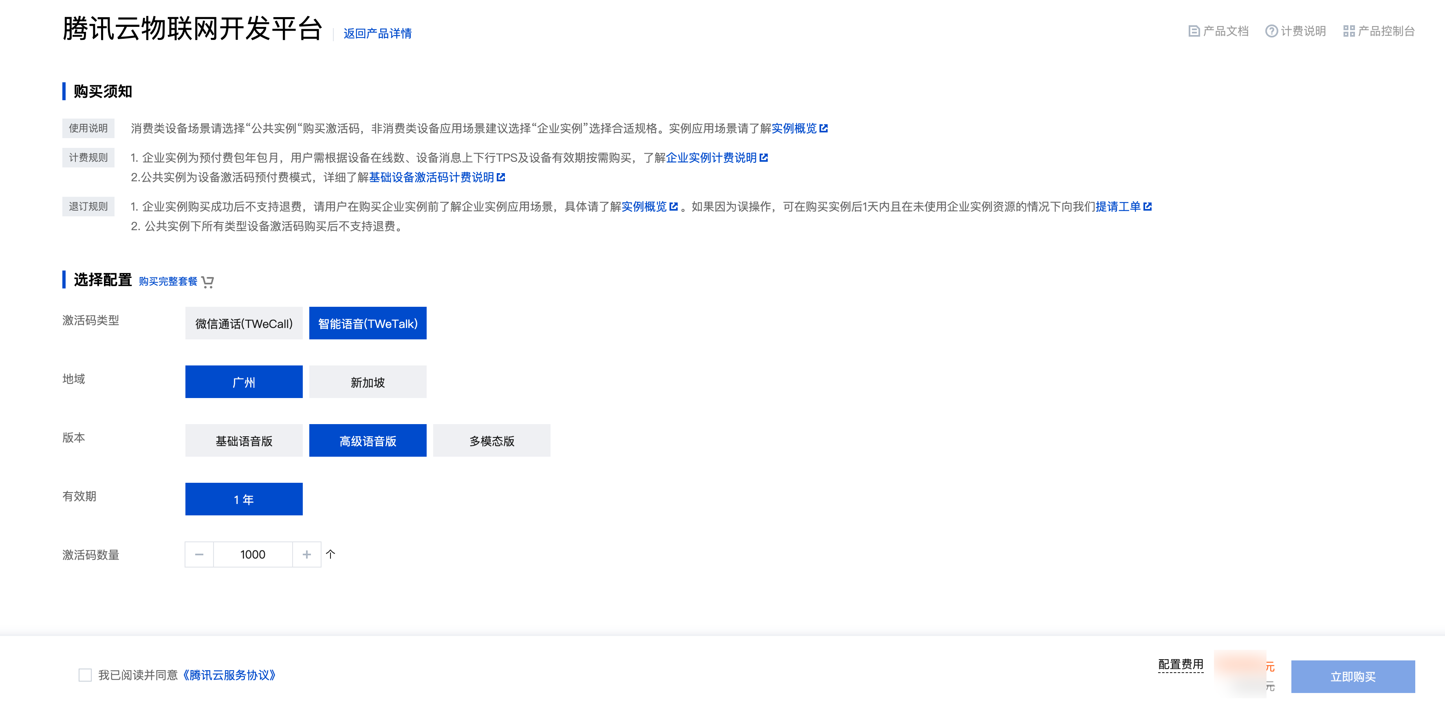1445x704 pixels.
Task: Click the 配置费用 dotted-underline label
Action: pos(1181,665)
